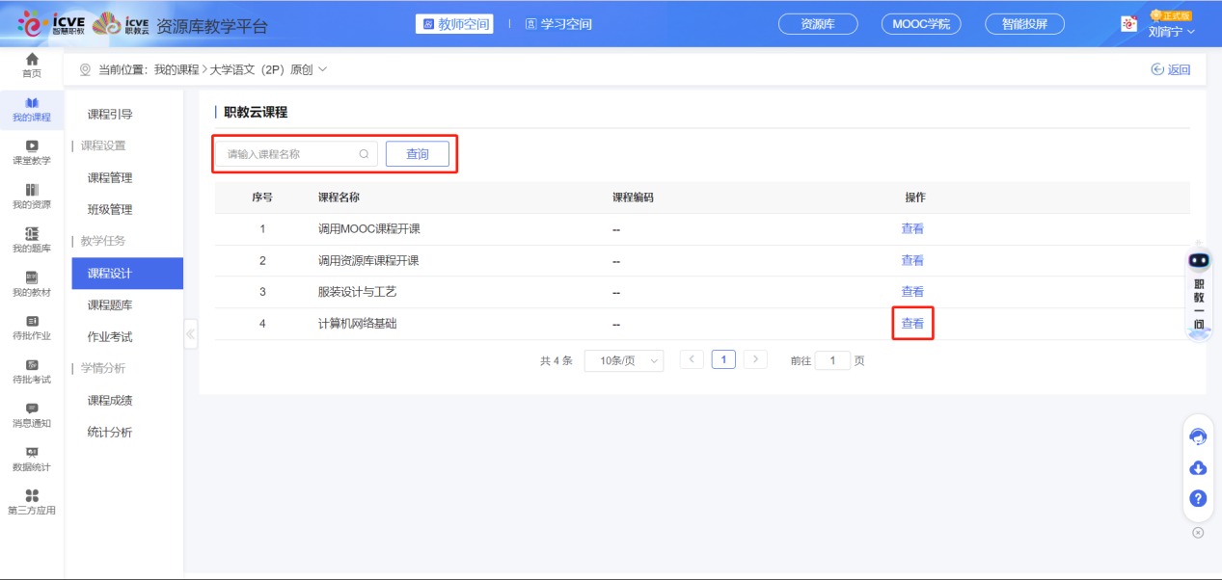The width and height of the screenshot is (1222, 580).
Task: Click the 首页 home icon in sidebar
Action: pos(32,60)
